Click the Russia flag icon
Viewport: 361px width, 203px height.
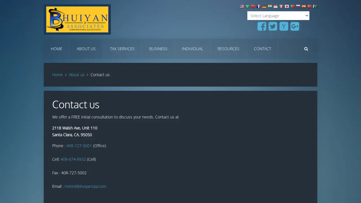(298, 6)
